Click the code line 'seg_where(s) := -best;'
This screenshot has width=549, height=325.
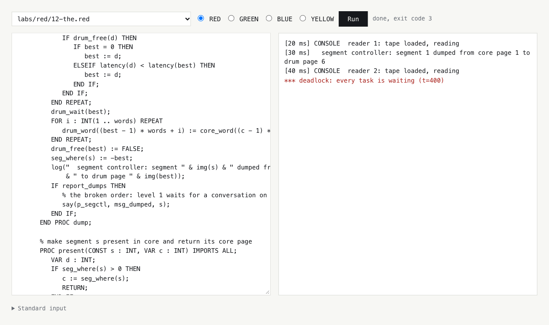pyautogui.click(x=92, y=158)
